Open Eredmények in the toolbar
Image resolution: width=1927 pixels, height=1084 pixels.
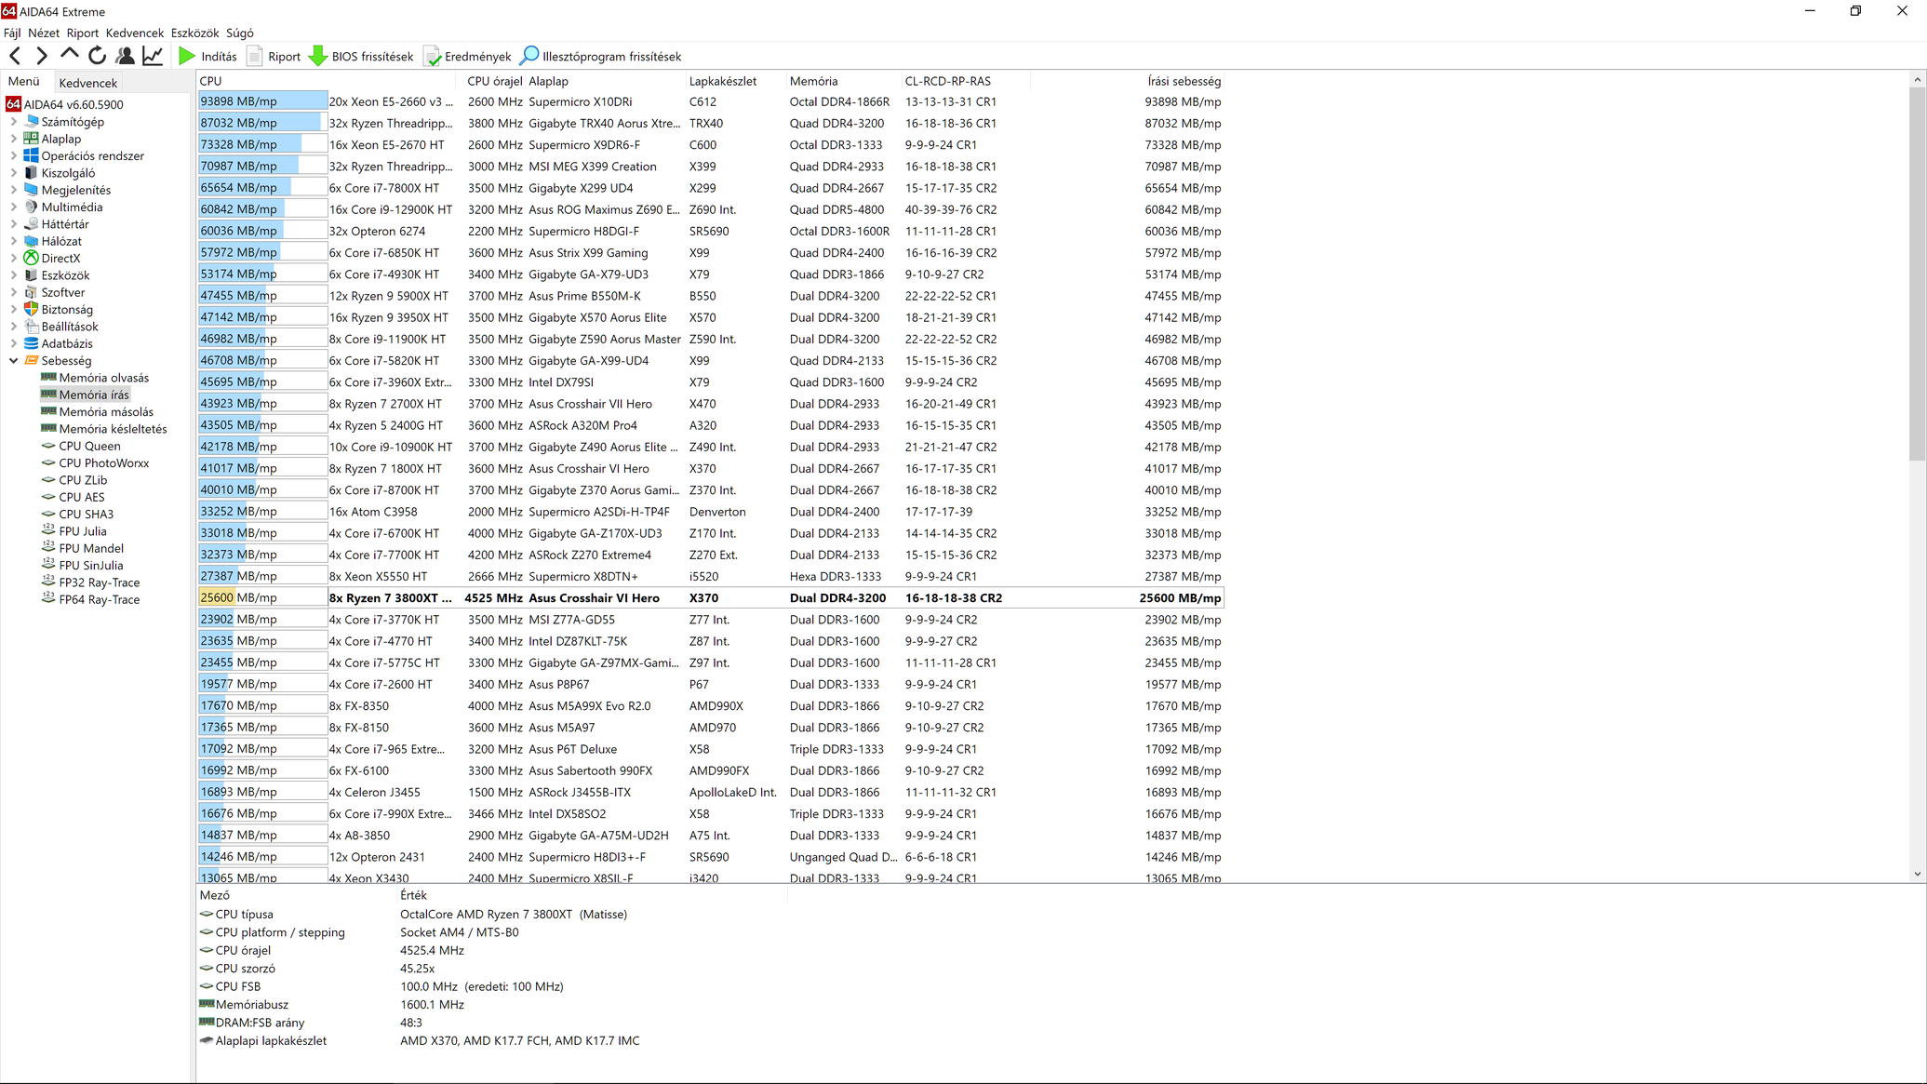[x=468, y=57]
